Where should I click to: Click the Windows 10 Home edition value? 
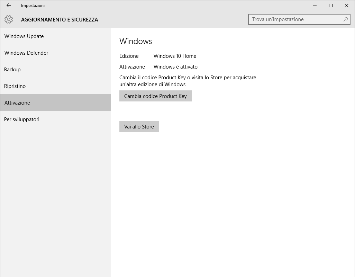175,56
